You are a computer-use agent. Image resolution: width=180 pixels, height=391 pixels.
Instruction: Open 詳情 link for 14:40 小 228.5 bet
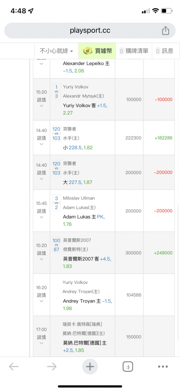click(42, 138)
